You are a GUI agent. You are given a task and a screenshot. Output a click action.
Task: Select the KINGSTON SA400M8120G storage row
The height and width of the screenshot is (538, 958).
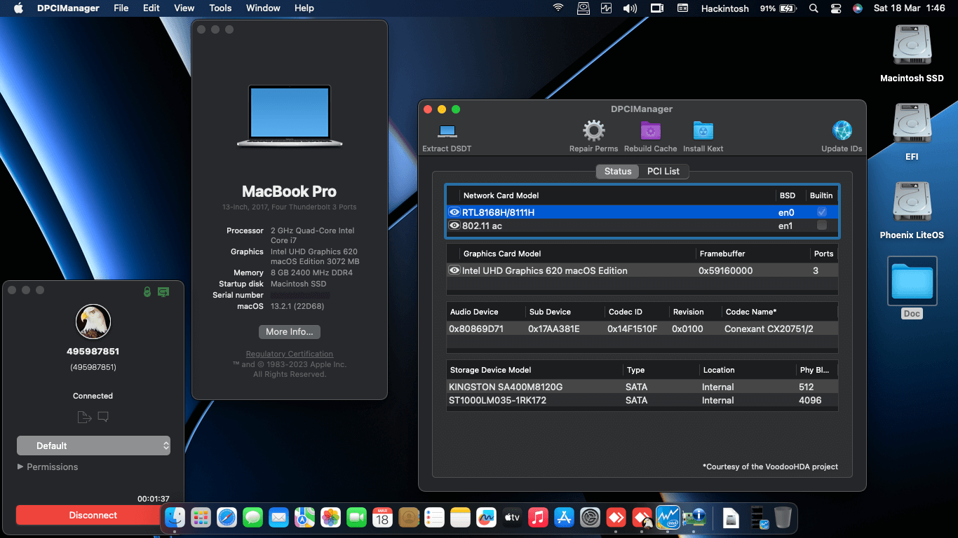click(x=642, y=387)
